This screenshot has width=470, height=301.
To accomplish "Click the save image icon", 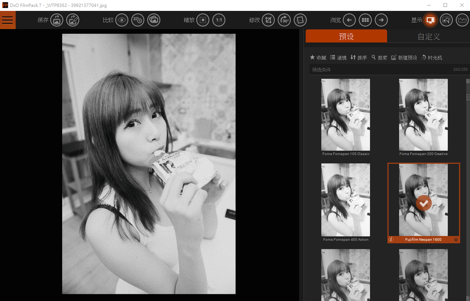I will click(x=56, y=20).
